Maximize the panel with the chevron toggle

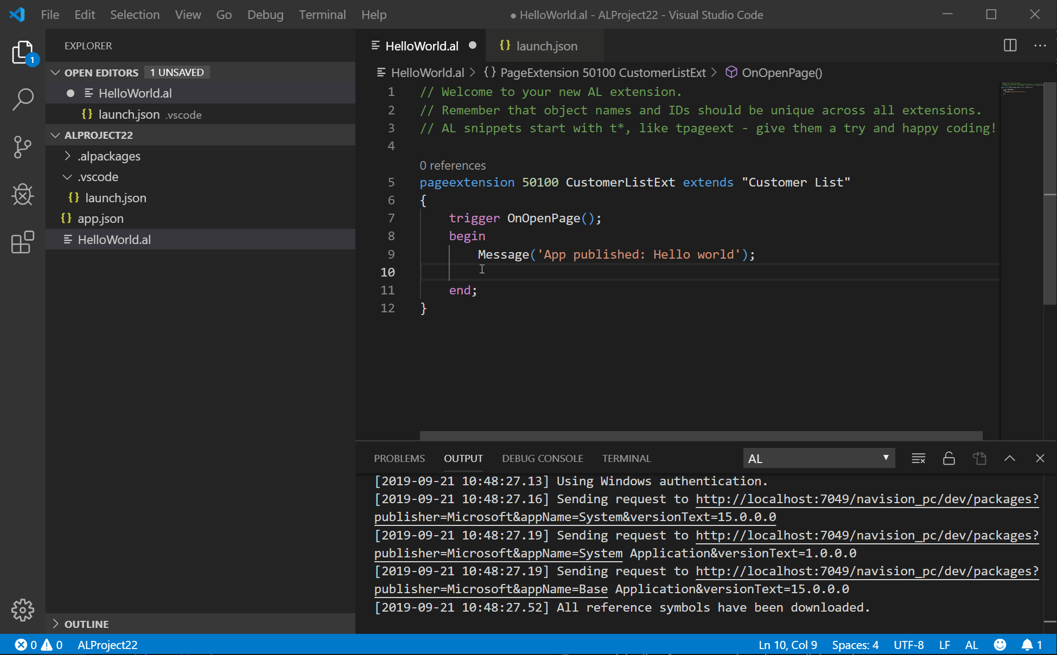pyautogui.click(x=1009, y=458)
